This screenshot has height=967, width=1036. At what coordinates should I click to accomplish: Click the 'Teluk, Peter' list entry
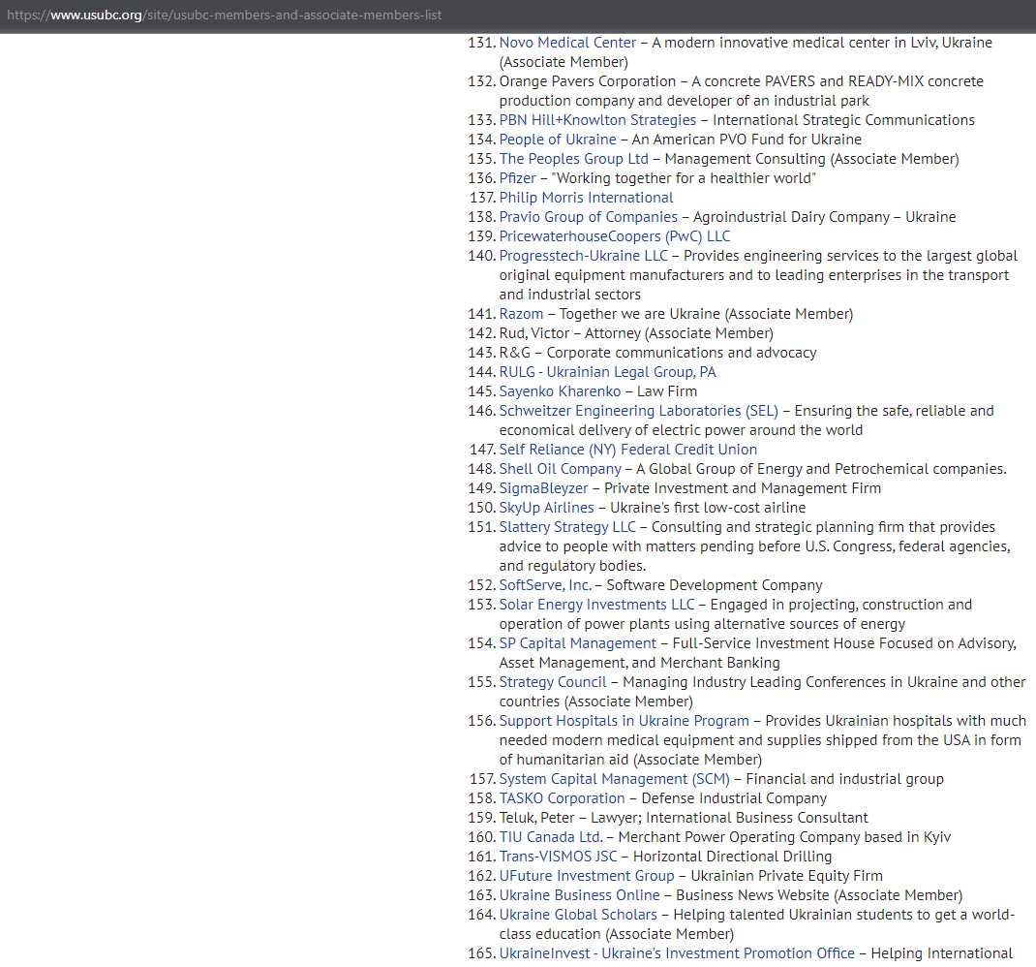click(536, 818)
